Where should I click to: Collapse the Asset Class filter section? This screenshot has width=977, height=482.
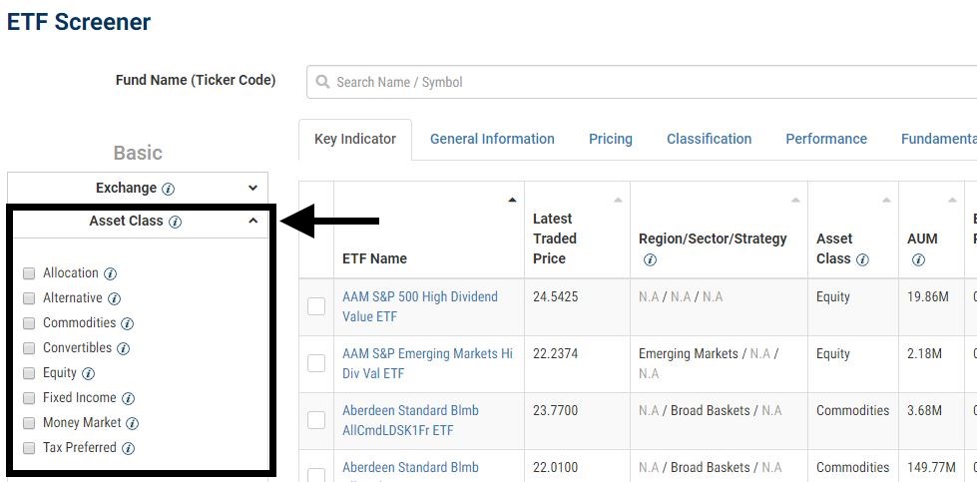(x=253, y=221)
